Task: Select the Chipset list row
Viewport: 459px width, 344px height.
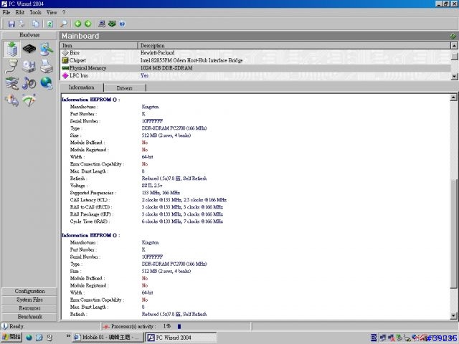Action: pos(255,60)
